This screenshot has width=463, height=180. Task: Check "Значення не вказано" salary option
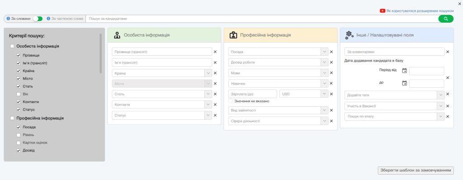pos(231,101)
